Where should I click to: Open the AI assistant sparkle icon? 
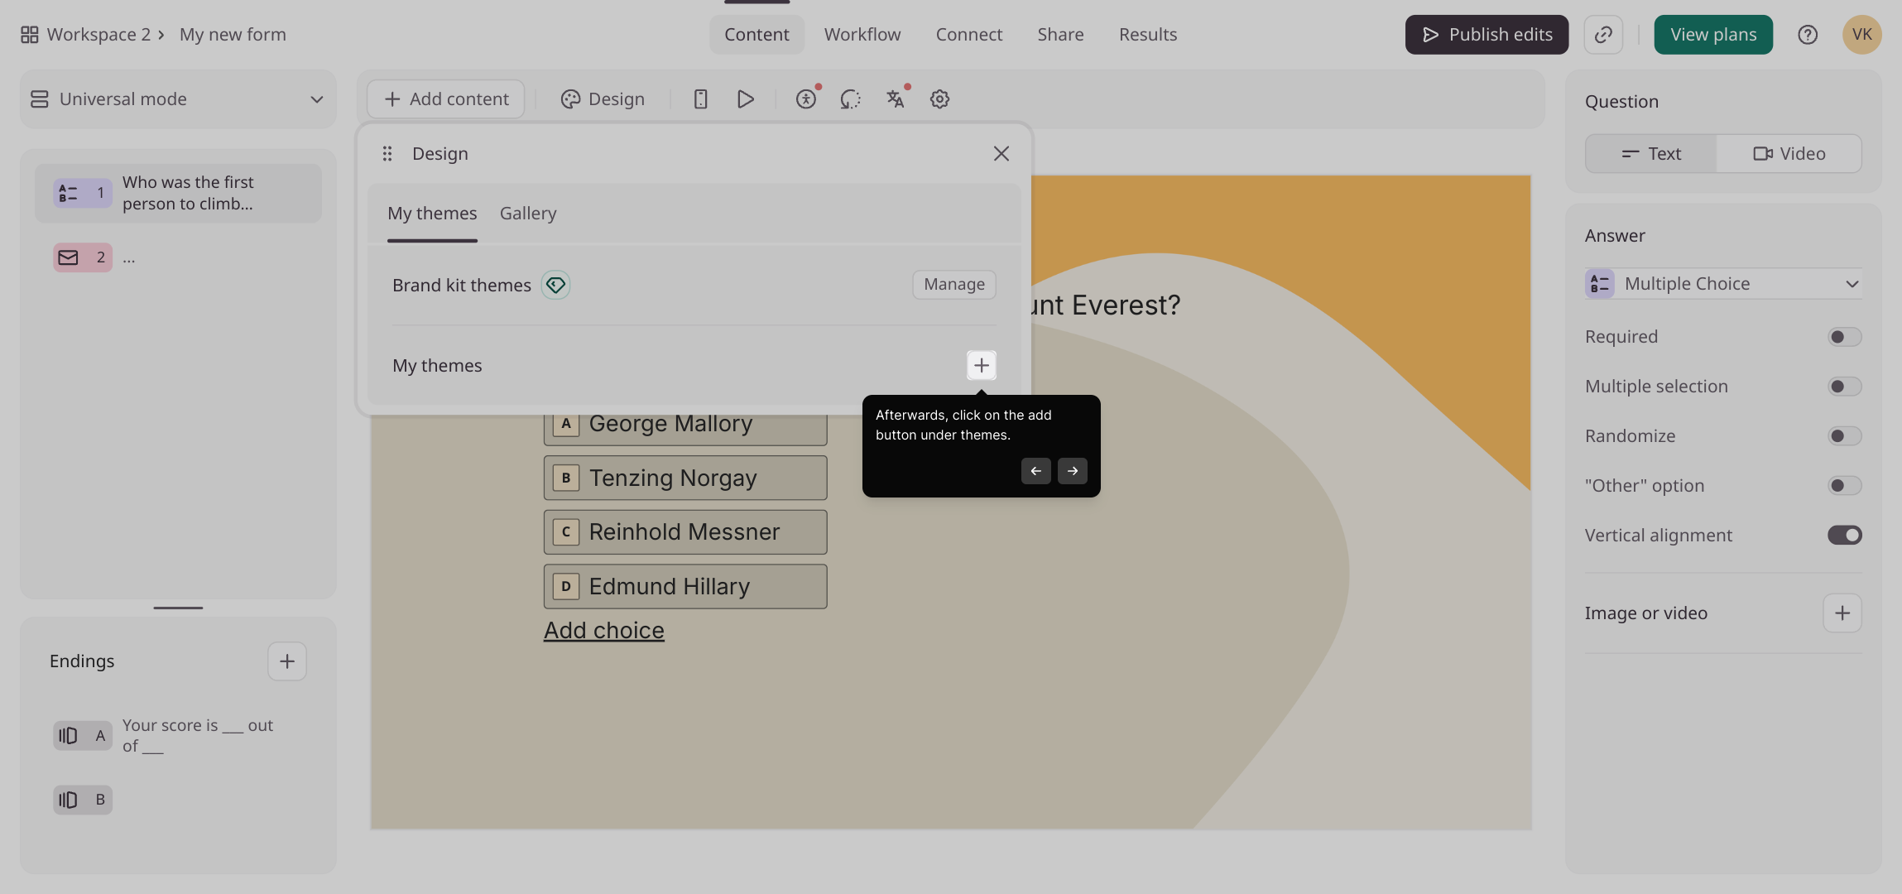(x=850, y=99)
